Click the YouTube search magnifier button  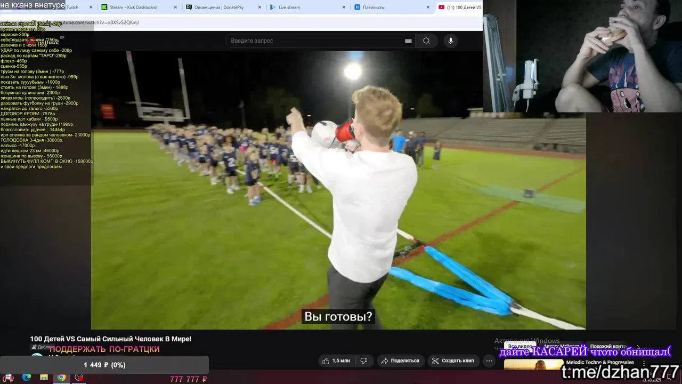(426, 41)
